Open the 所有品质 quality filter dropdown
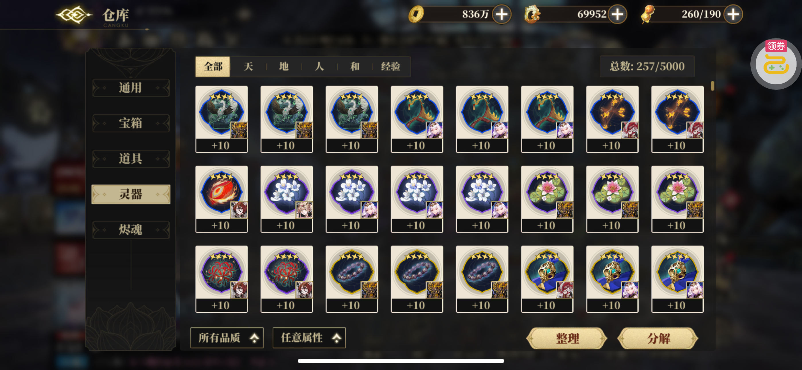The image size is (802, 370). click(227, 338)
